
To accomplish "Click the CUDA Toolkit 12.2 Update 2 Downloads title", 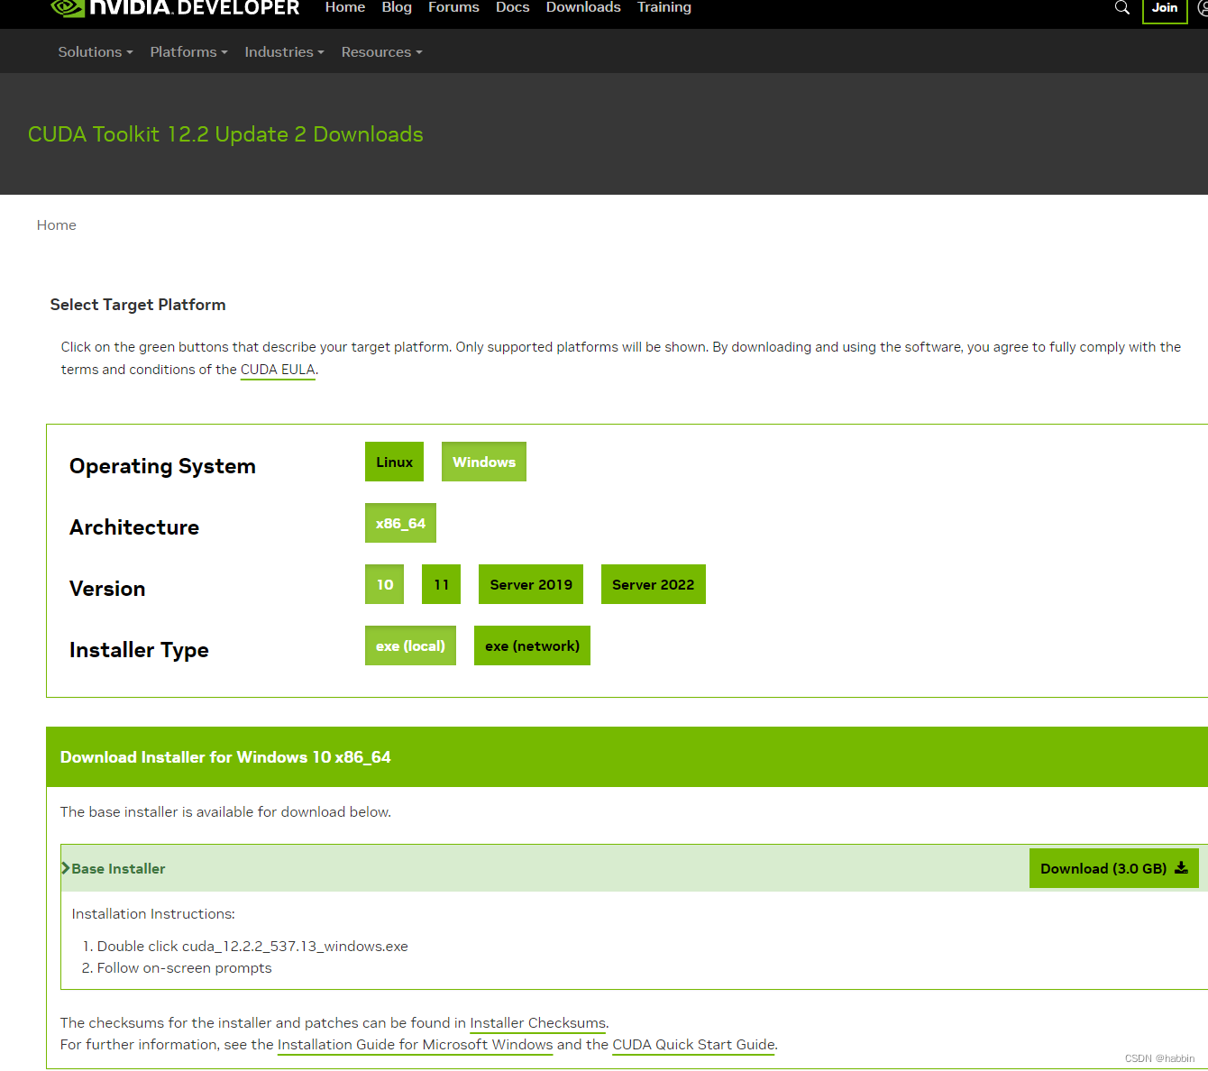I will (225, 134).
